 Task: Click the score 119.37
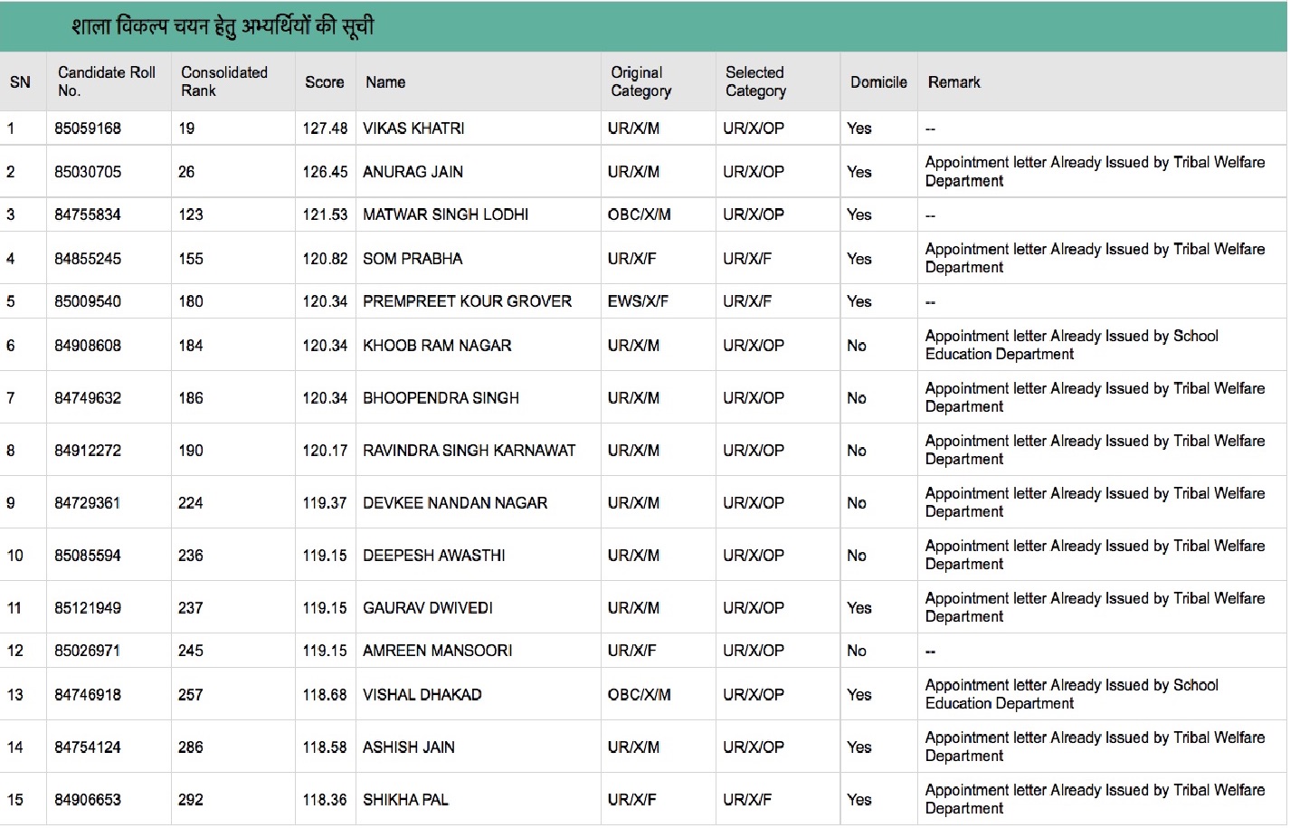click(x=325, y=503)
